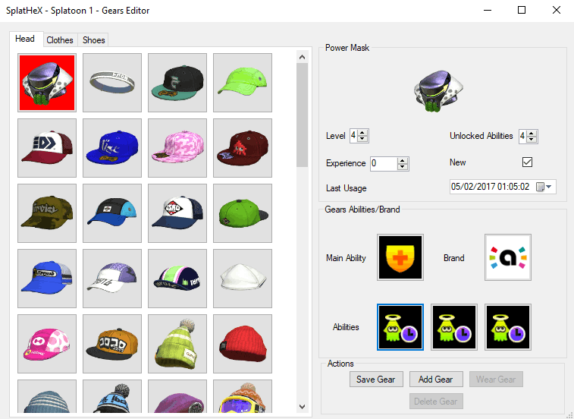
Task: Select the blue and grey mesh cap
Action: (47, 279)
